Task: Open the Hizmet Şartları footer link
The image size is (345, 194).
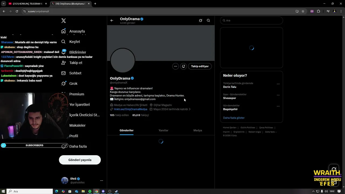Action: coord(230,128)
